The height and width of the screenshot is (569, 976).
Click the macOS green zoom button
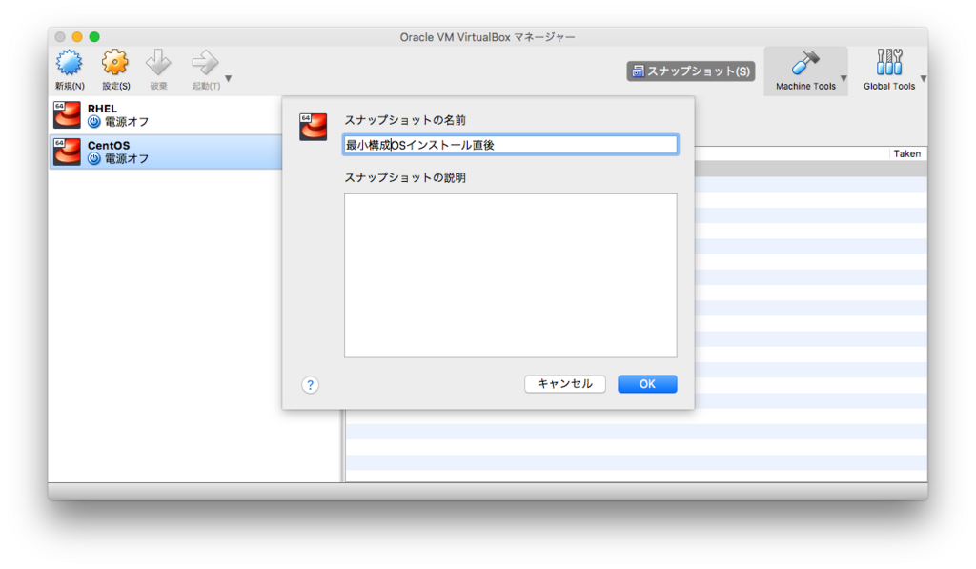point(94,37)
